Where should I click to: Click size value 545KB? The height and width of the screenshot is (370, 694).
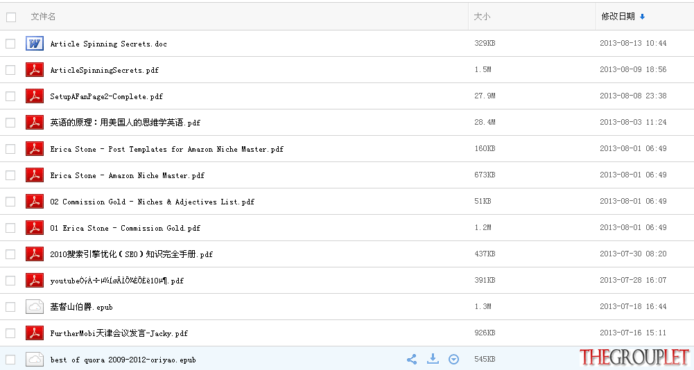[x=485, y=359]
